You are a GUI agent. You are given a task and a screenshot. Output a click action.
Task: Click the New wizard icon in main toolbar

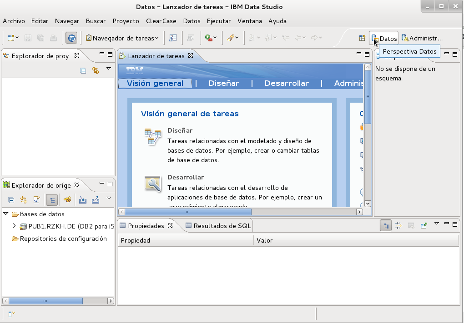click(10, 38)
